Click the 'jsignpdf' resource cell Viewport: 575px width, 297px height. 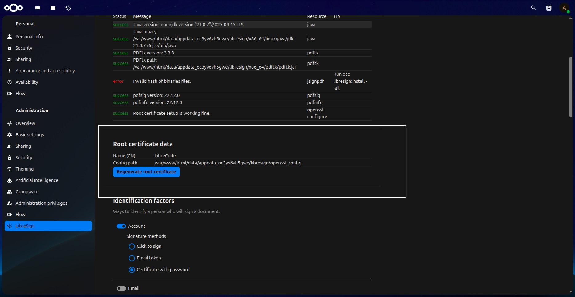point(315,81)
